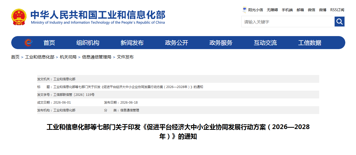Screen dimensions: 356x155
Task: Select 互动交流 in the navigation bar
Action: coord(265,43)
